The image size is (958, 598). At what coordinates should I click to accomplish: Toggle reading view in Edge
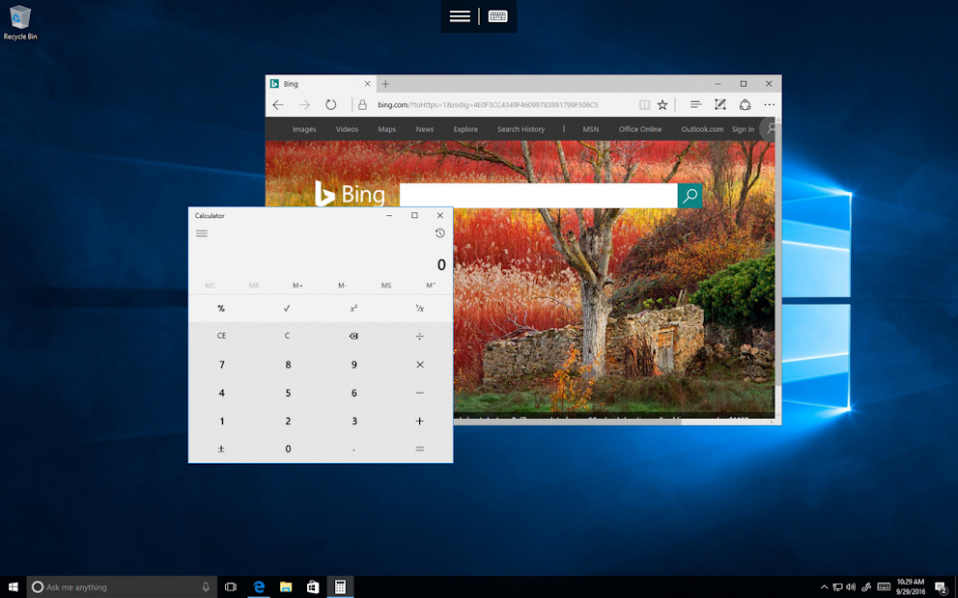pyautogui.click(x=643, y=104)
